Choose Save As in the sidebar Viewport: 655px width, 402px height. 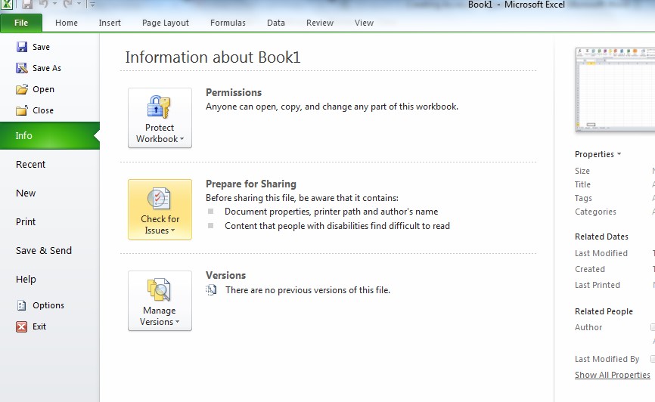tap(39, 68)
